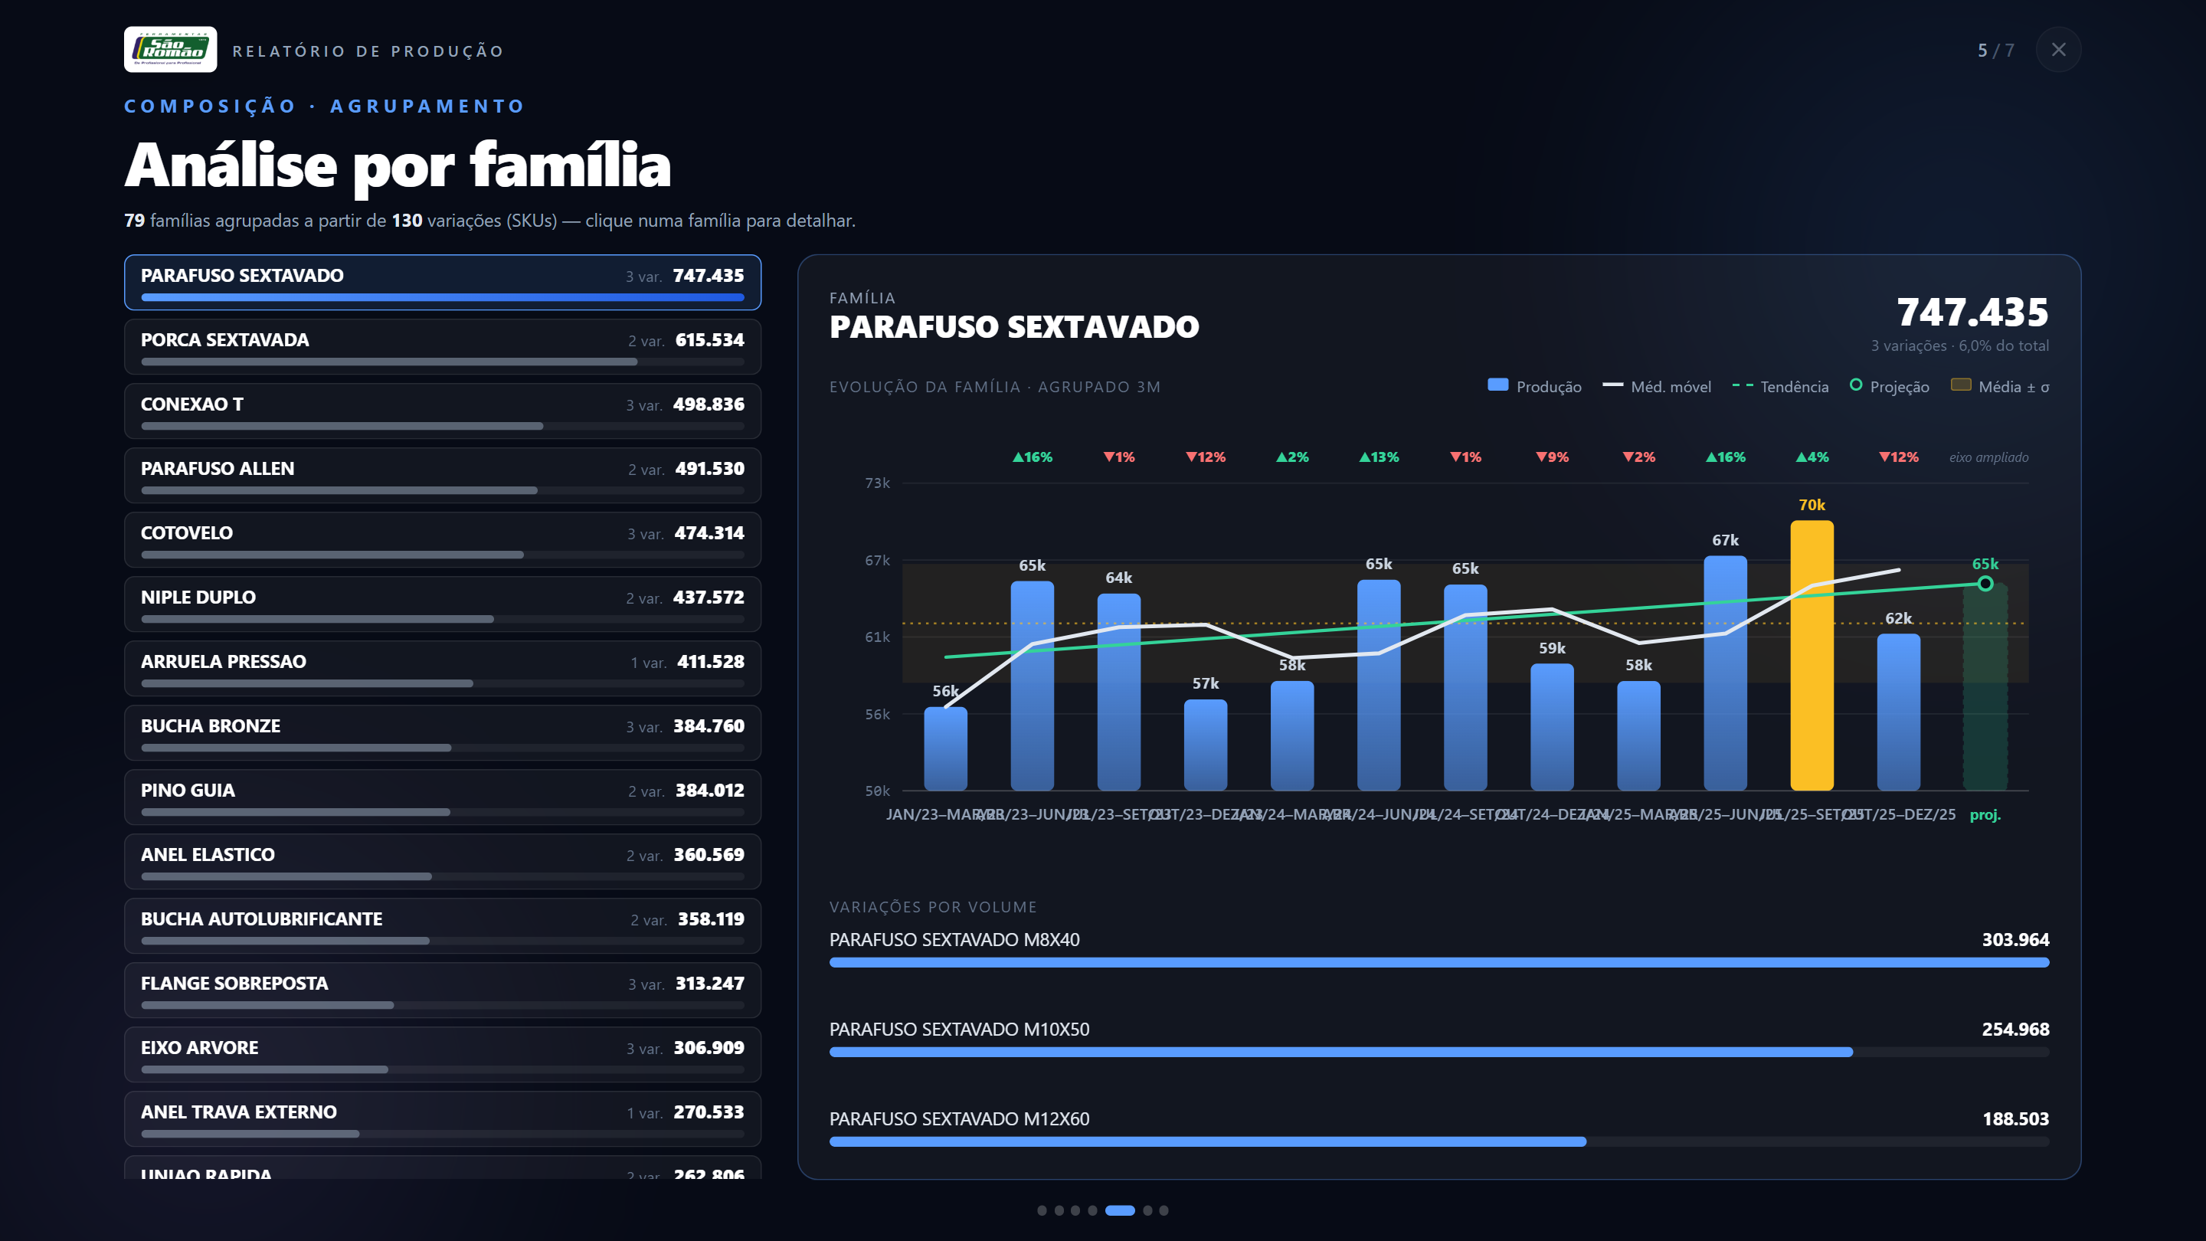Select the CONEXAO T family row

pyautogui.click(x=443, y=411)
